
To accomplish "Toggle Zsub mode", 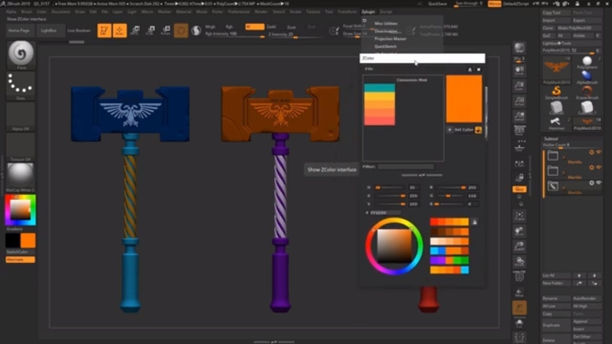I will tap(291, 27).
